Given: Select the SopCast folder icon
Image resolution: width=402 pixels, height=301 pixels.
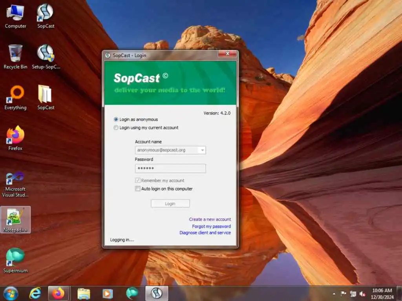Looking at the screenshot, I should 46,98.
